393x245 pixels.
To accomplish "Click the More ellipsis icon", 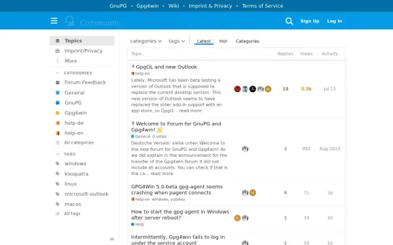I will coord(58,61).
